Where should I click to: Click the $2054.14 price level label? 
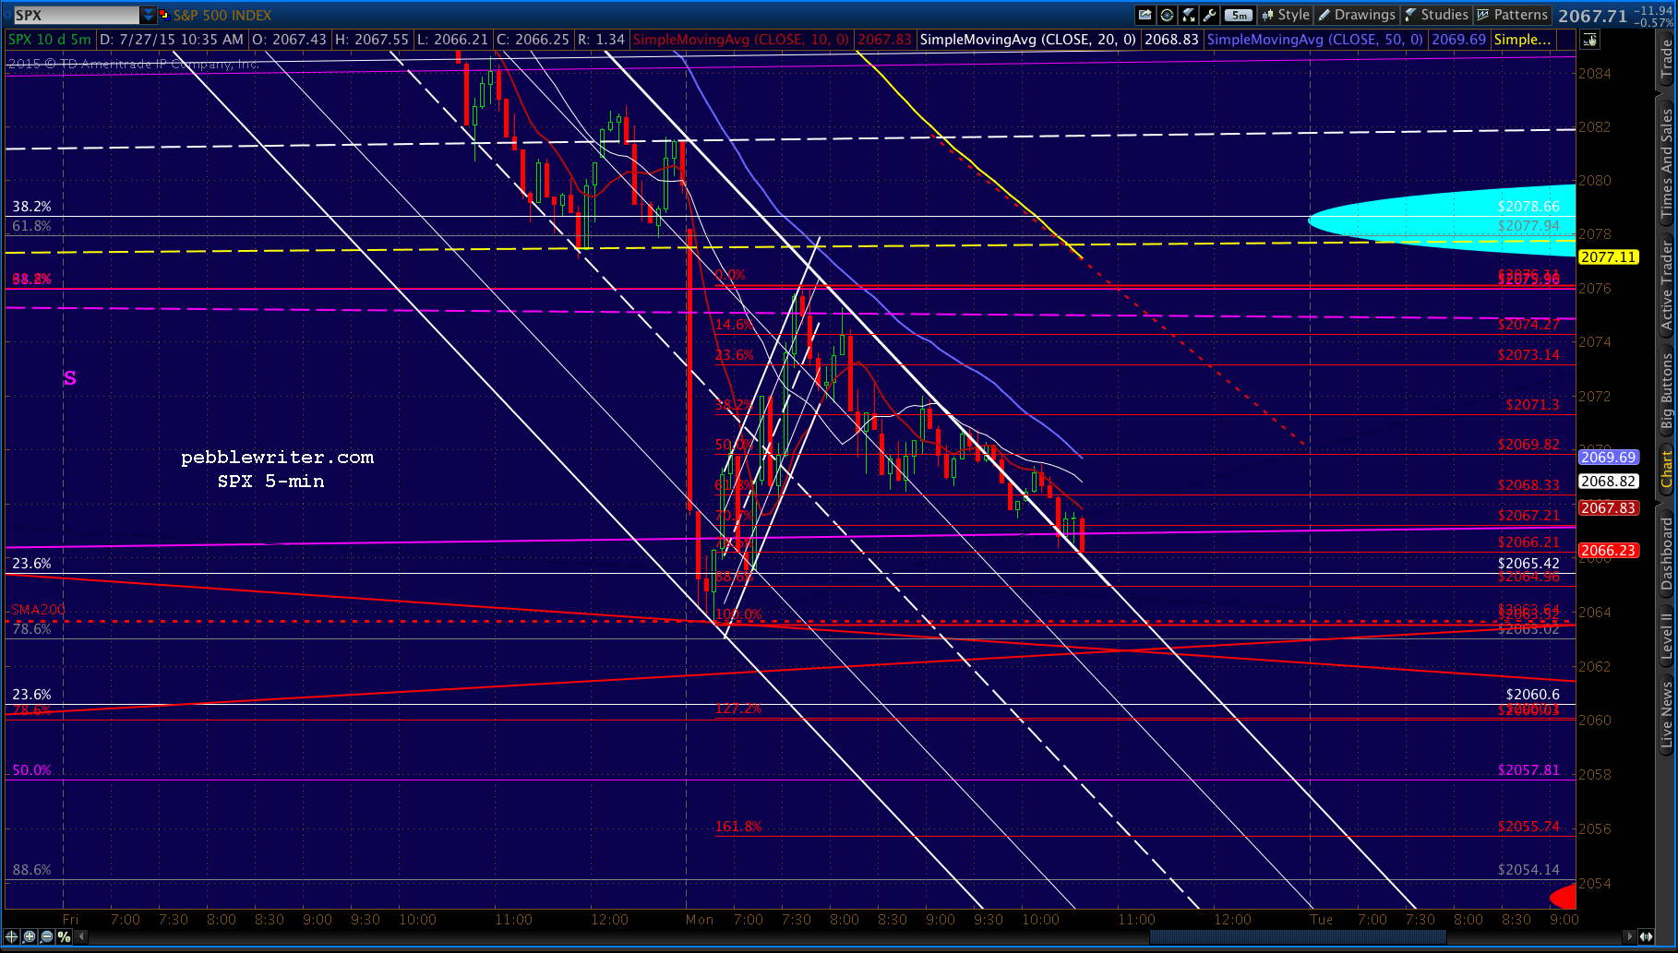pos(1528,870)
